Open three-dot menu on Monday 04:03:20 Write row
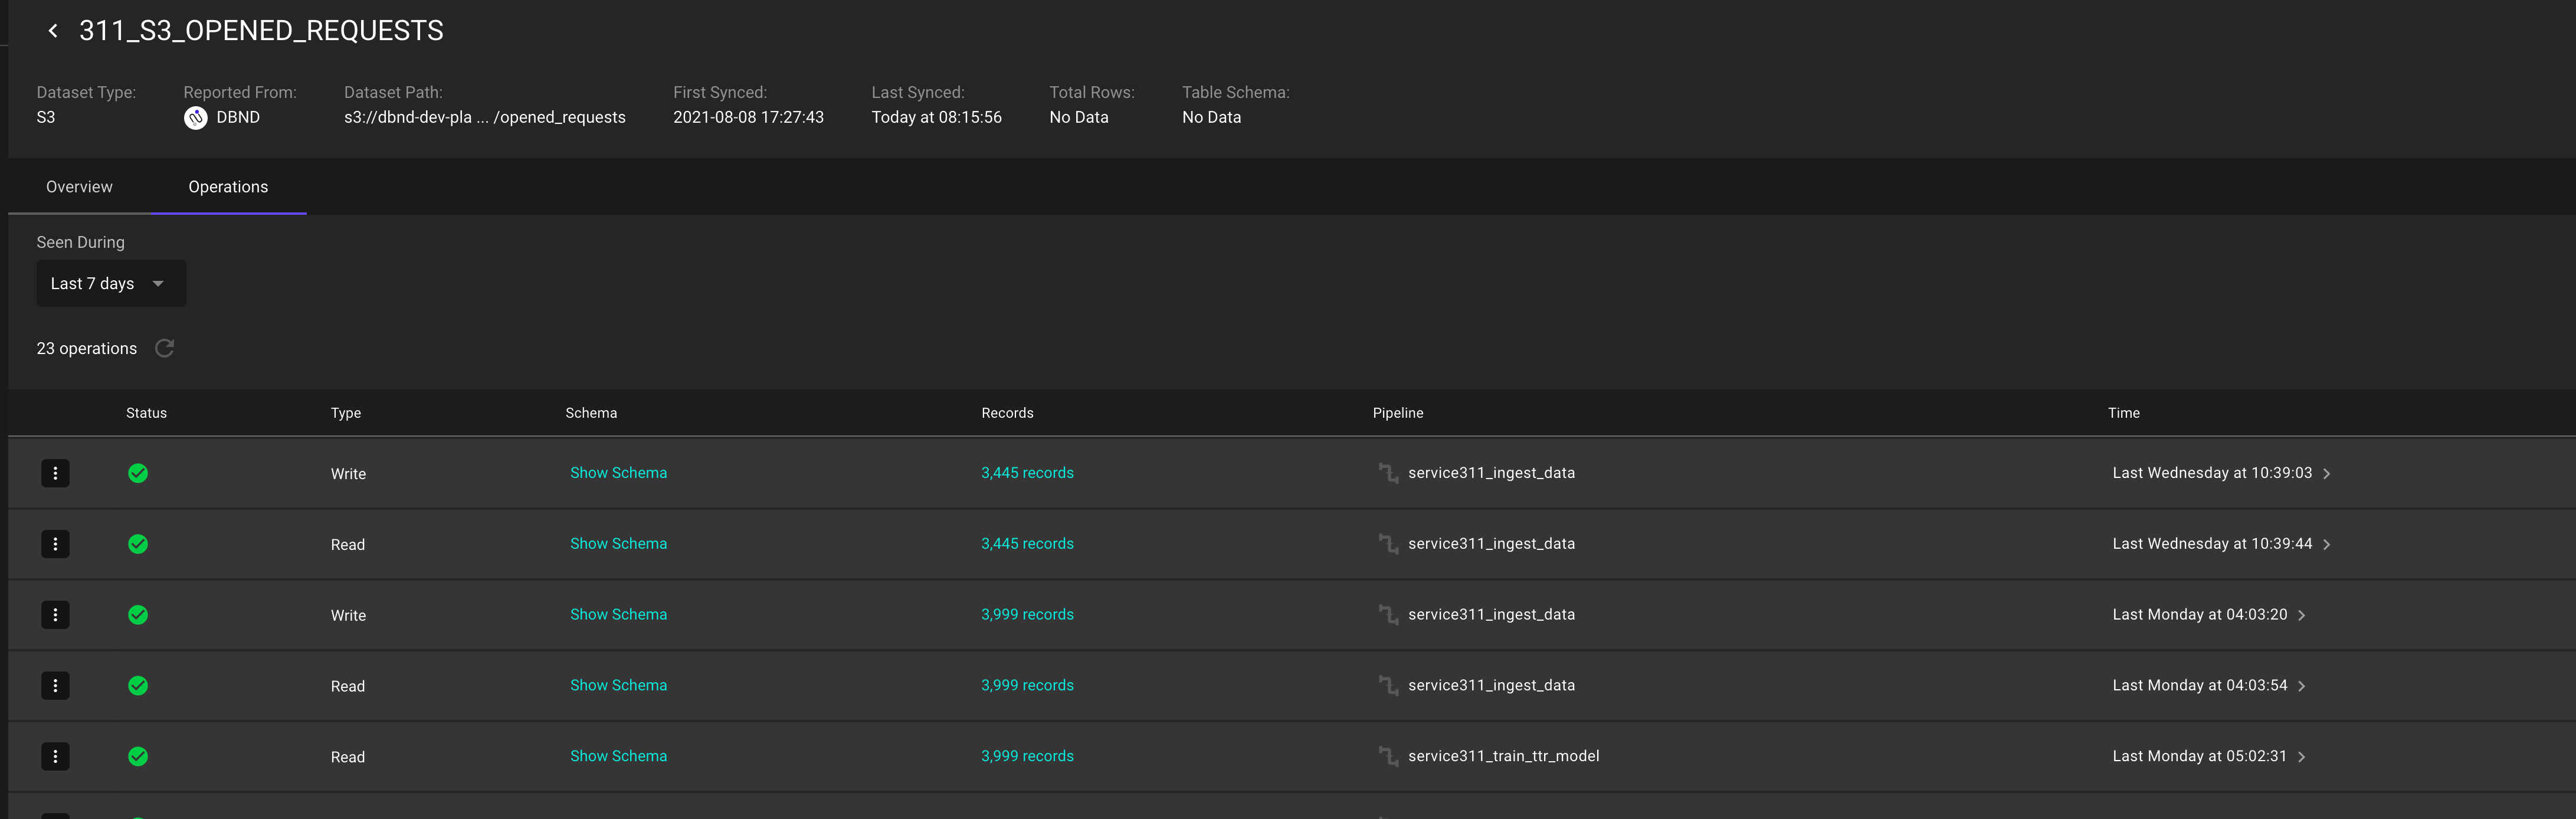 (x=55, y=615)
